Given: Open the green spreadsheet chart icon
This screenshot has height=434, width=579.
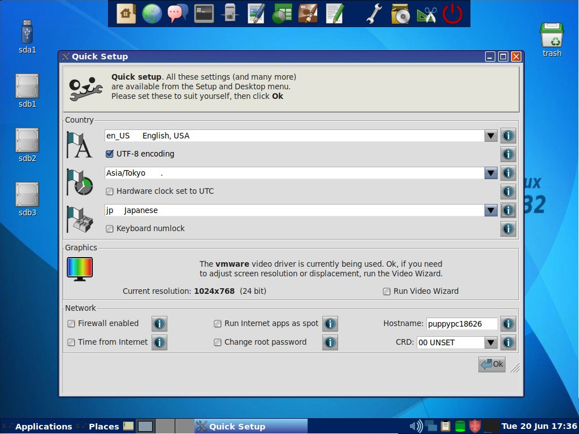Looking at the screenshot, I should (282, 14).
